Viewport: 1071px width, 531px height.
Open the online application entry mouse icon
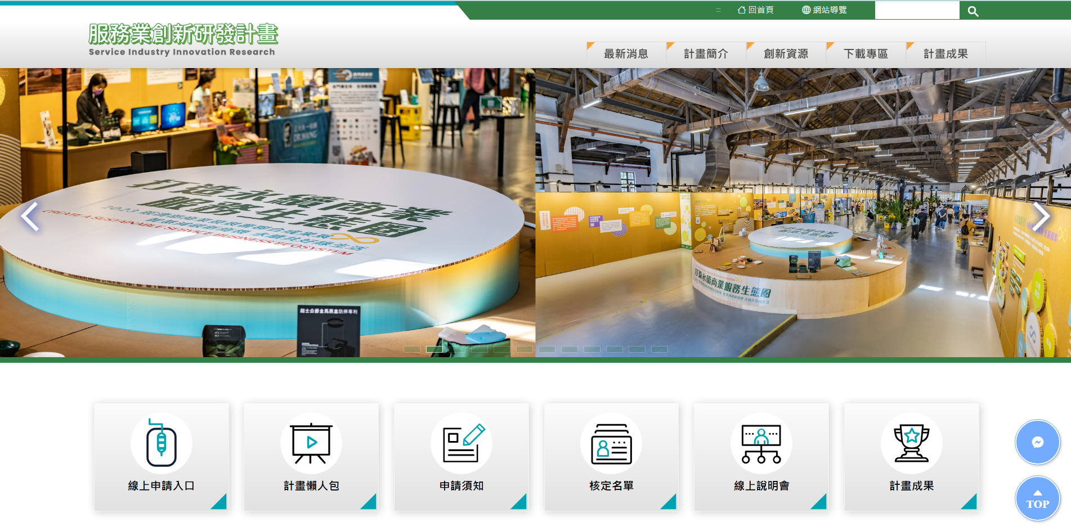click(162, 444)
